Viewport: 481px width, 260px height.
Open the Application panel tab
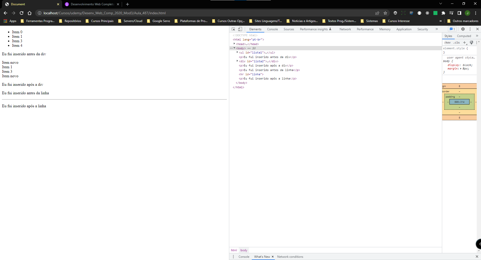click(404, 29)
